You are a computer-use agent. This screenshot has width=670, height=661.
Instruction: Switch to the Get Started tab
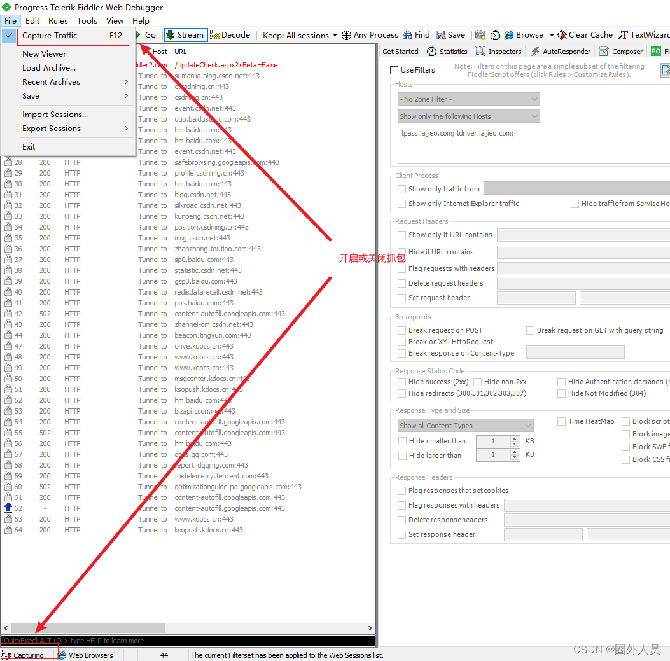click(x=400, y=52)
